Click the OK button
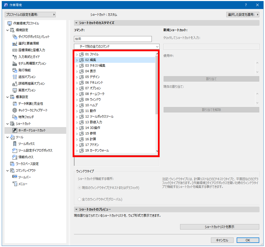265x247 pixels. pos(248,240)
